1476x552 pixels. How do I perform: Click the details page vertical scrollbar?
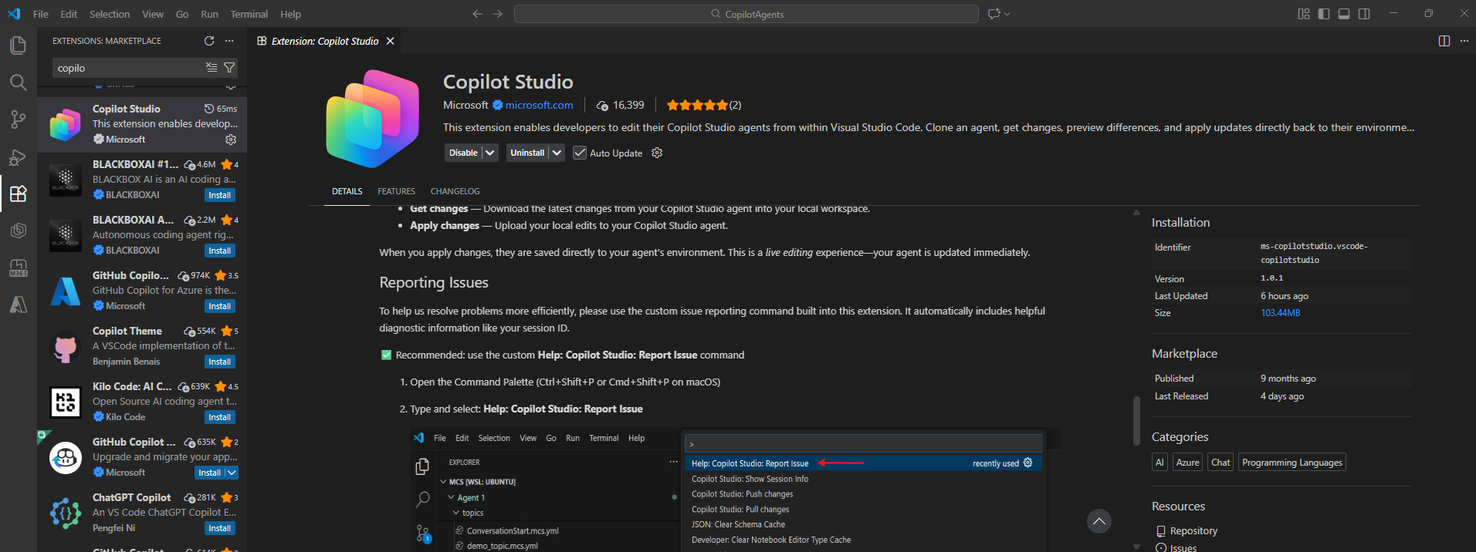coord(1136,420)
